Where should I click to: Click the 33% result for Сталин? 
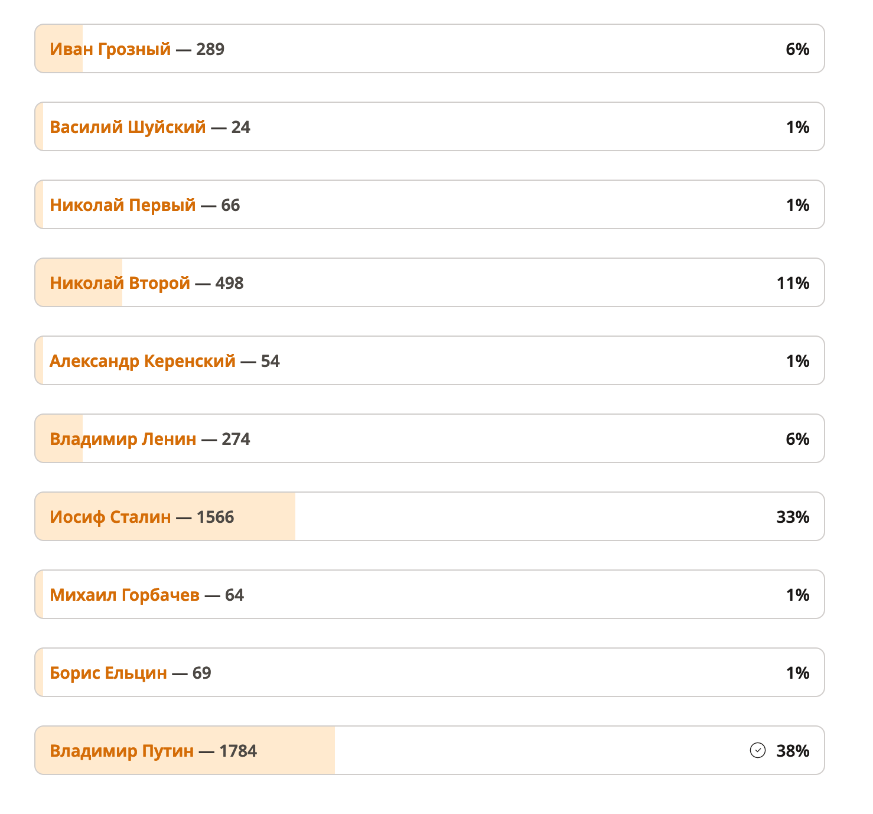pyautogui.click(x=793, y=517)
